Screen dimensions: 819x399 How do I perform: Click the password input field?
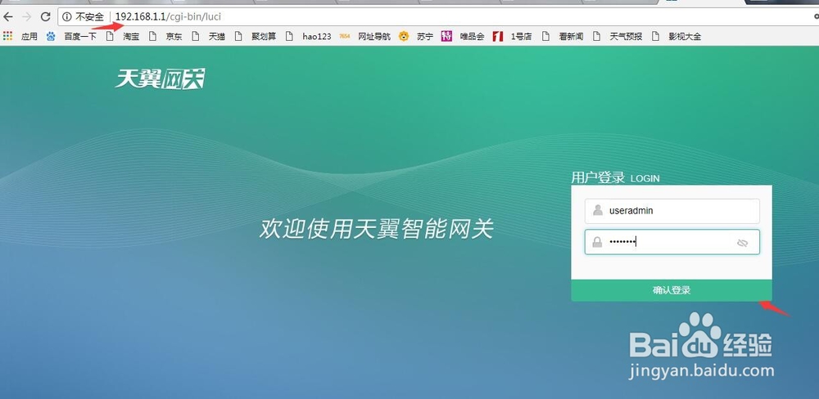[x=672, y=242]
